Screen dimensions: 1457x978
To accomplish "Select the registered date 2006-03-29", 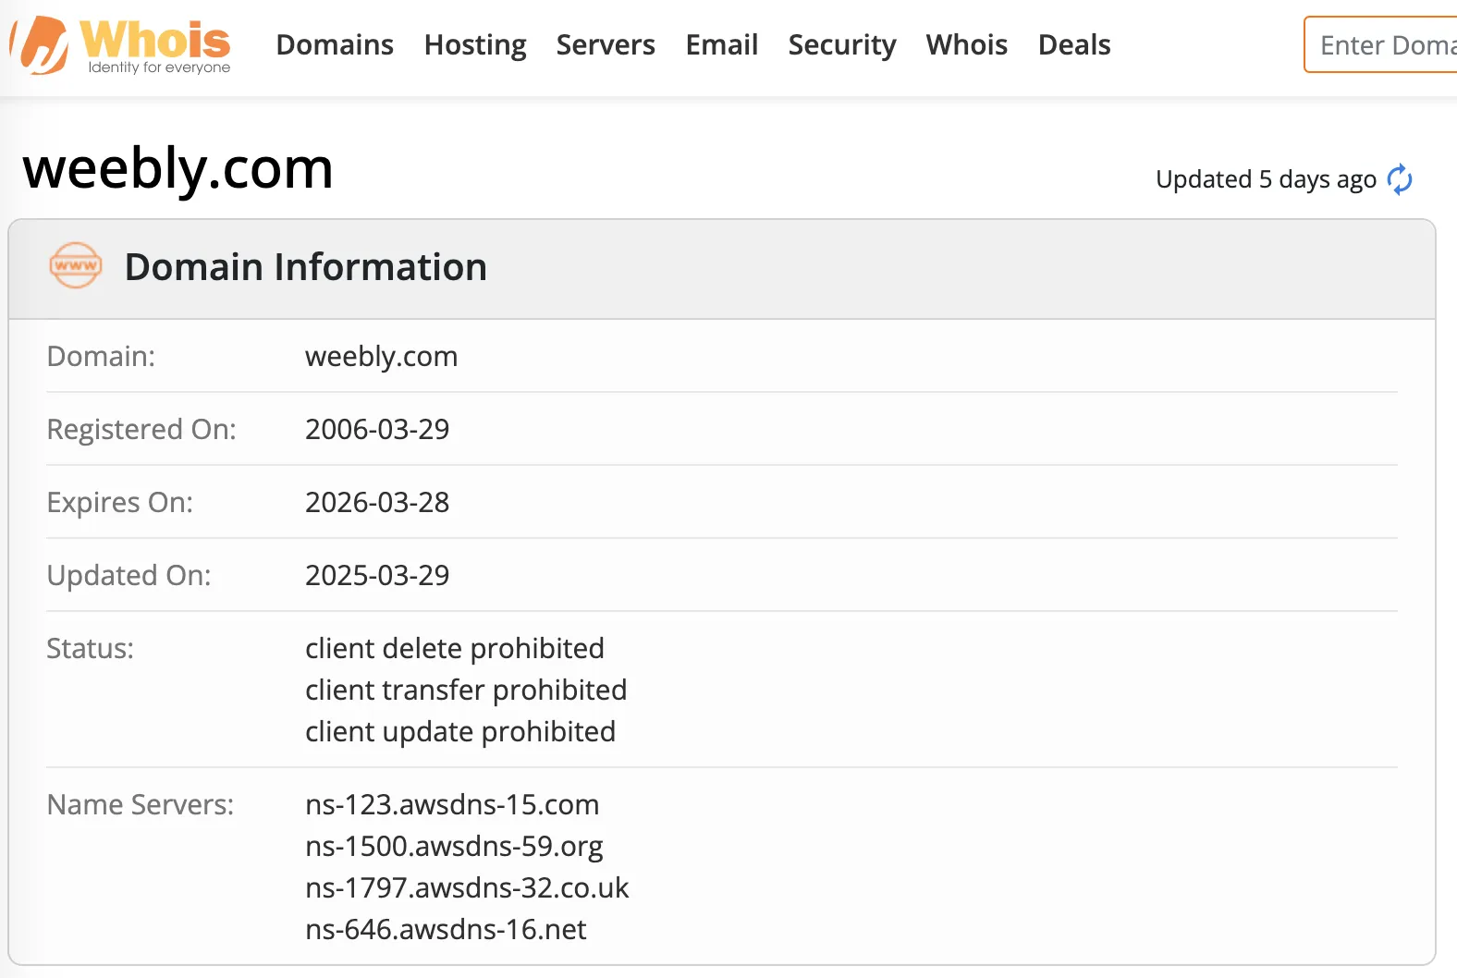I will pyautogui.click(x=377, y=429).
